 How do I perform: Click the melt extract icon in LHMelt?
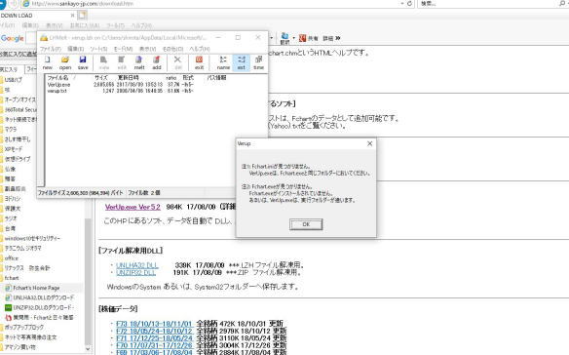[139, 62]
